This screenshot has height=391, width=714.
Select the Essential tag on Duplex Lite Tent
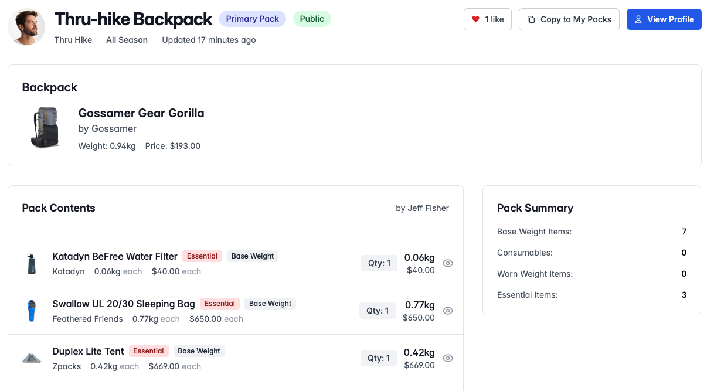148,351
